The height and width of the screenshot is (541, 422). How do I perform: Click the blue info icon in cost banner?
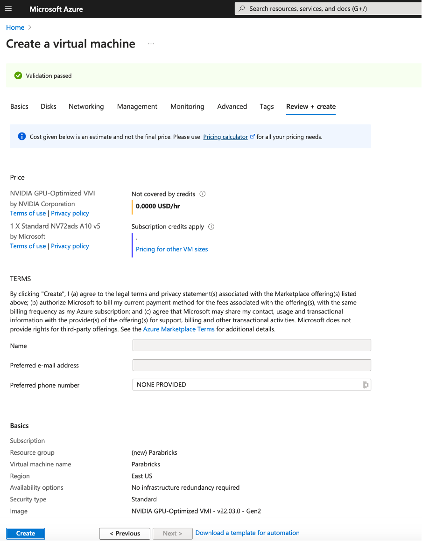(21, 137)
